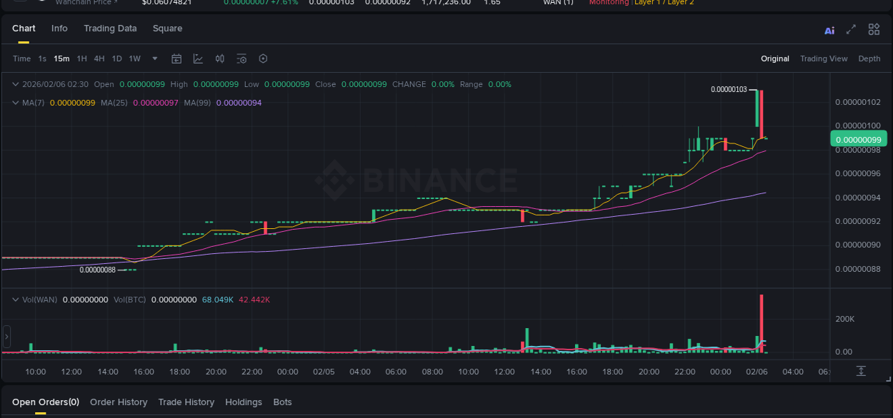Click the highlighted last price label

(x=859, y=138)
